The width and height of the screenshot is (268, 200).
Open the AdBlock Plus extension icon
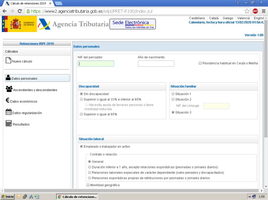255,11
